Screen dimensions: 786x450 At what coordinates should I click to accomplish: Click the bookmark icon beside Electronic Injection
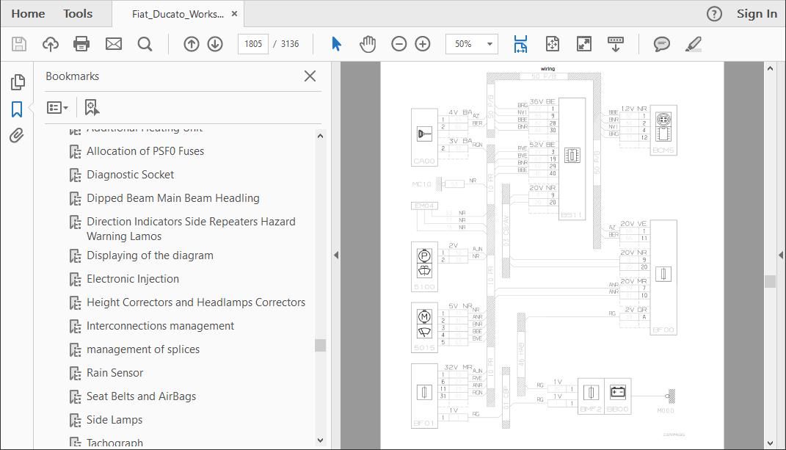click(75, 280)
